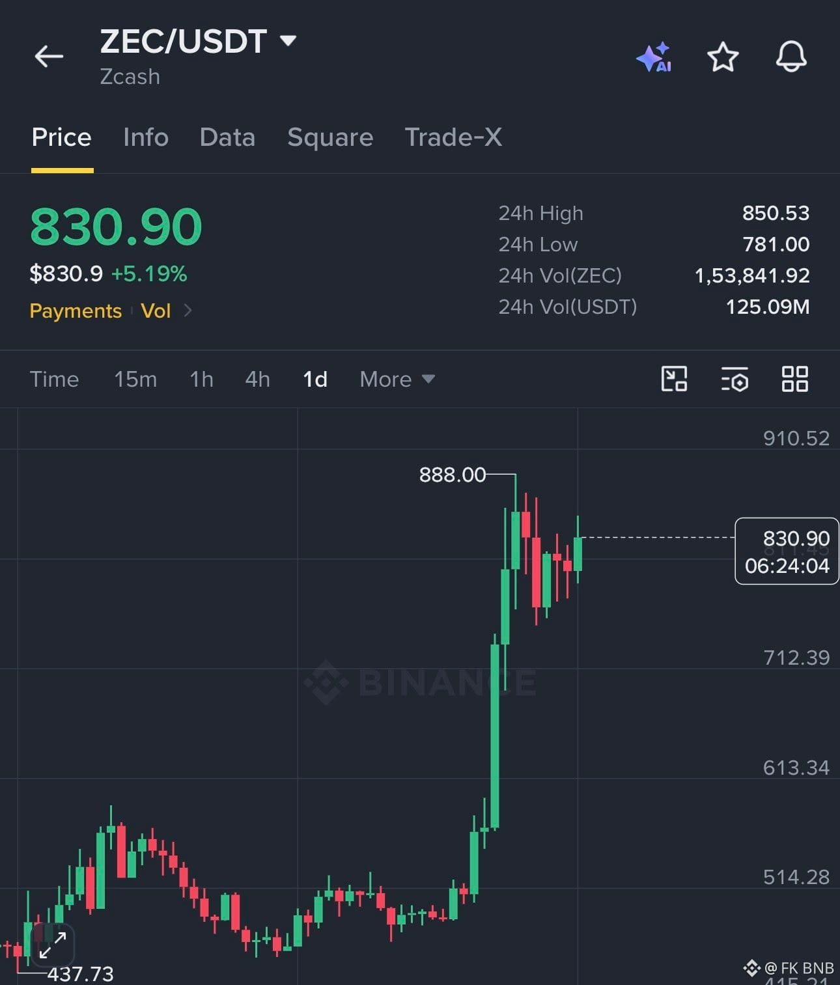Select the 1d timeframe
Screen dimensions: 840x985
(x=315, y=379)
